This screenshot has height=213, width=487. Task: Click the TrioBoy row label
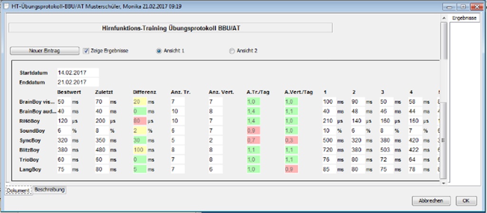[x=29, y=160]
